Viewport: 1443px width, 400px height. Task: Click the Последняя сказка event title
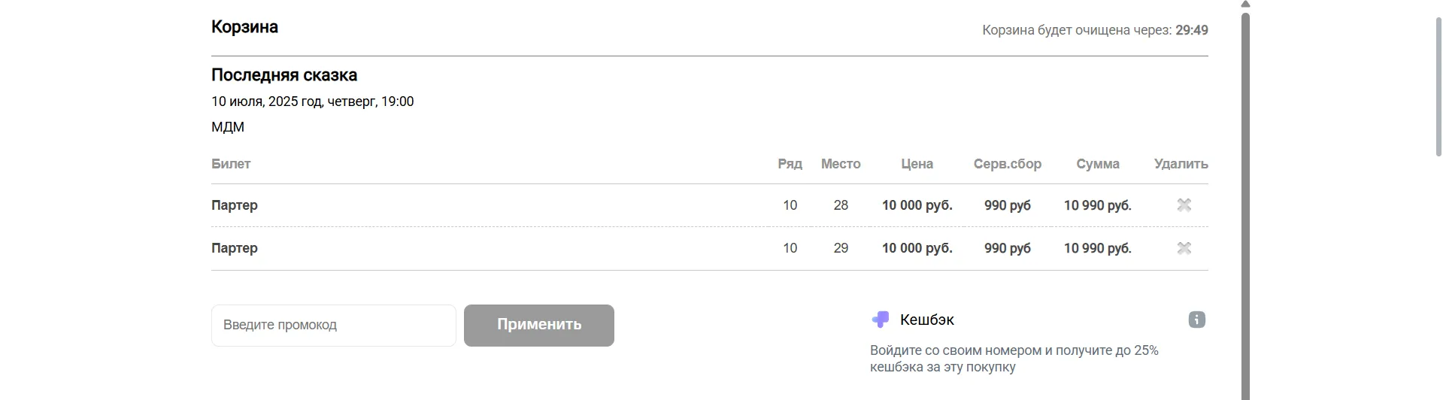click(x=284, y=75)
